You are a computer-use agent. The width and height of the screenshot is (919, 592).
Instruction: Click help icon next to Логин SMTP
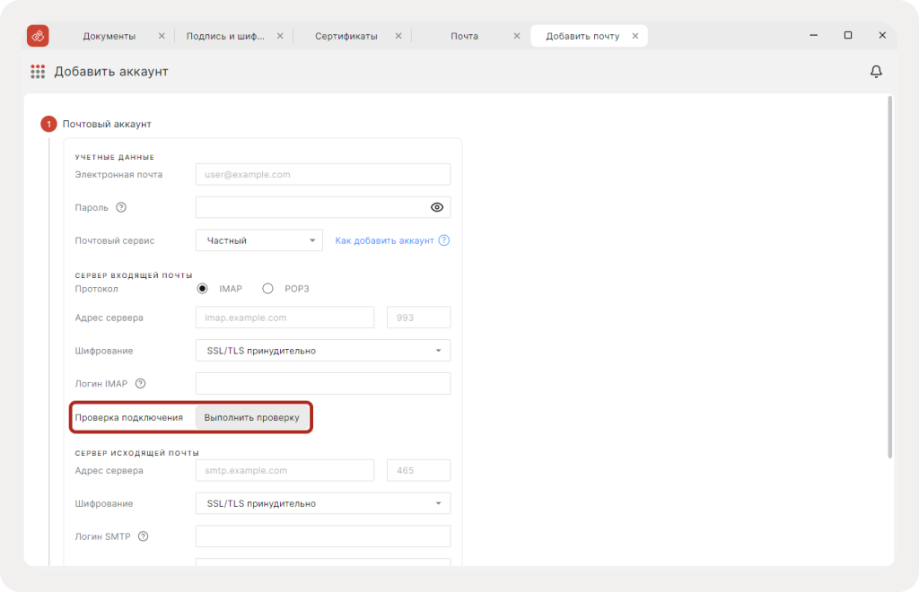point(143,537)
